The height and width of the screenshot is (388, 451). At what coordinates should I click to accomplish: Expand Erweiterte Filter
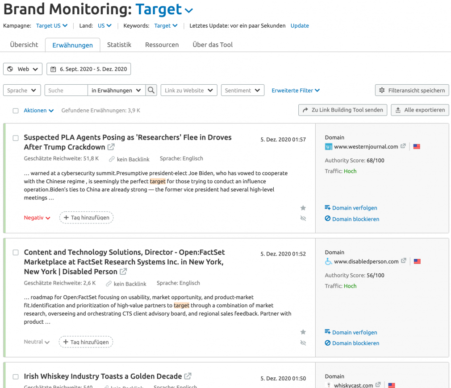tap(296, 90)
